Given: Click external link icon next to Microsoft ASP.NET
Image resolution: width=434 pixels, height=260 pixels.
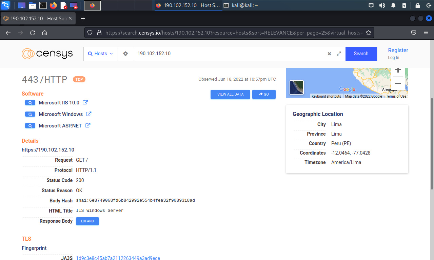Looking at the screenshot, I should coord(87,125).
